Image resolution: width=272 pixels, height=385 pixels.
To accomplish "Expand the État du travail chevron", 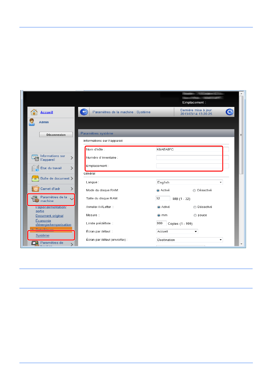I will click(x=72, y=168).
